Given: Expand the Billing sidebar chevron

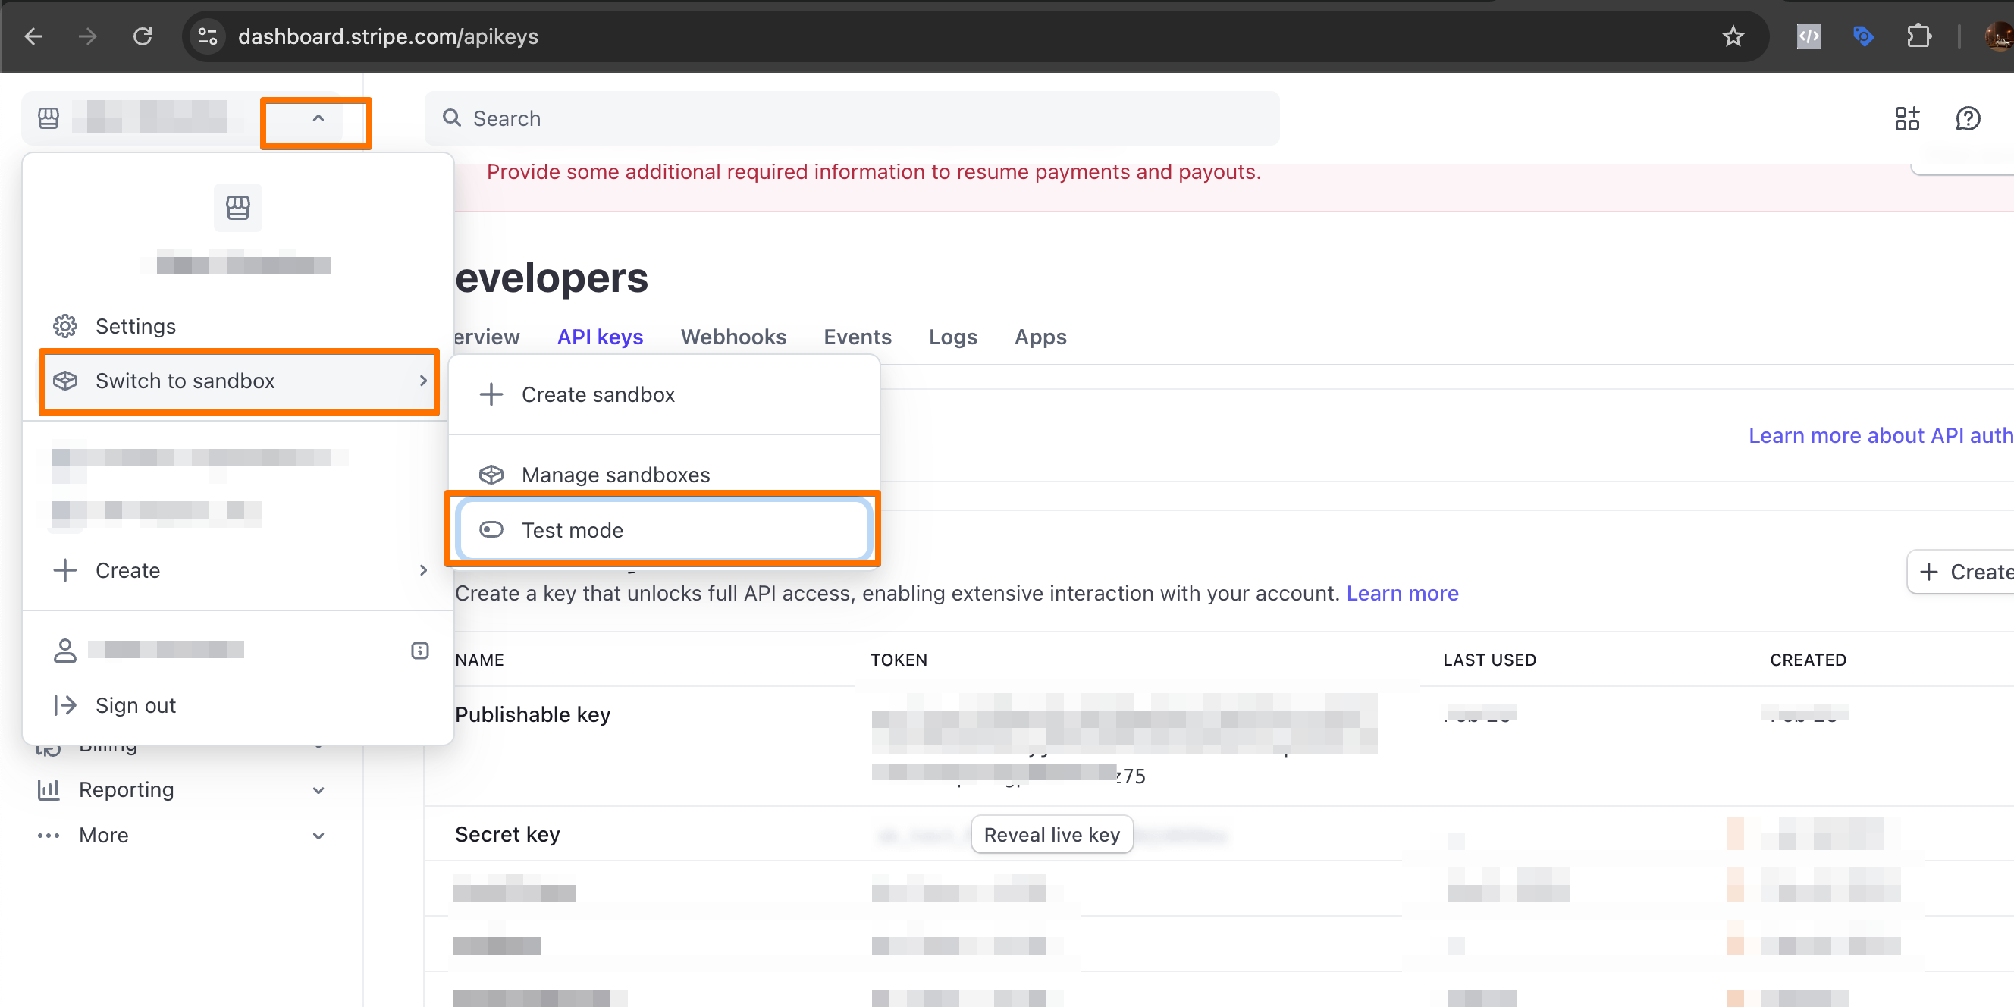Looking at the screenshot, I should (x=318, y=747).
